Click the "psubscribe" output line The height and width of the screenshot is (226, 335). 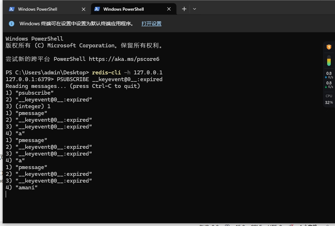click(x=30, y=93)
